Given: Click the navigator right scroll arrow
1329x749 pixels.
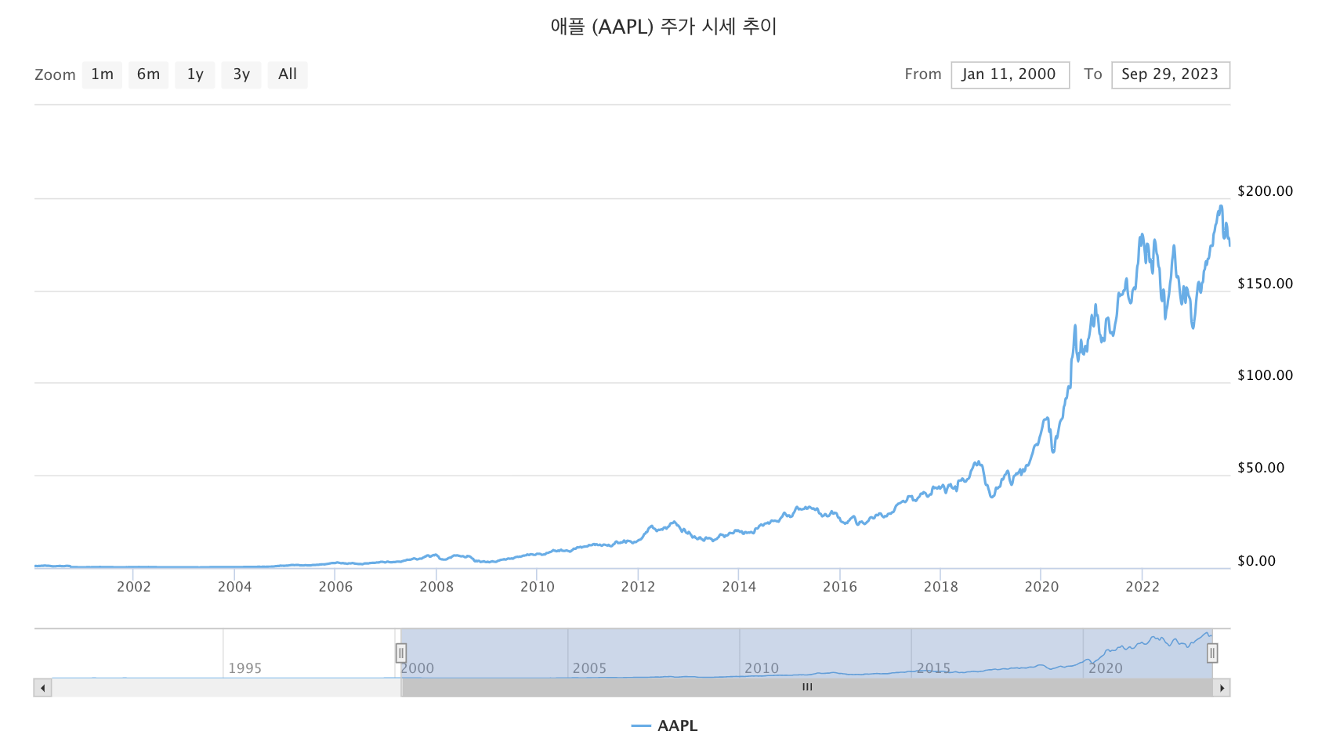Looking at the screenshot, I should (1222, 688).
